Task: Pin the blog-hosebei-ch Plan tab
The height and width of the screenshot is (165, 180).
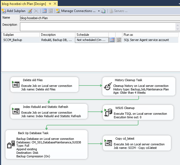Action: click(x=50, y=4)
